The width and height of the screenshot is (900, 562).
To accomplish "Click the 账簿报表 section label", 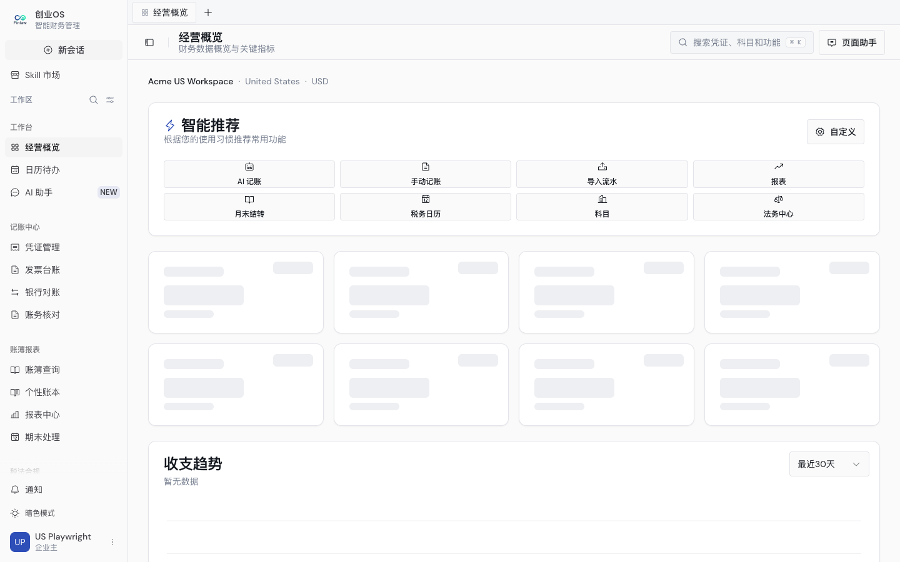I will pyautogui.click(x=25, y=350).
